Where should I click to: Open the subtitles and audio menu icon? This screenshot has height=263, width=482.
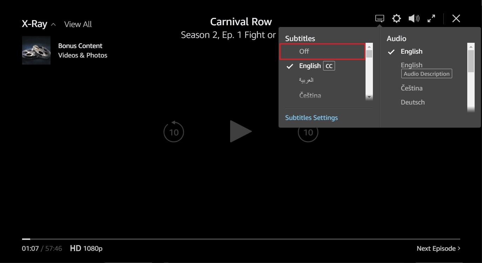pyautogui.click(x=380, y=18)
